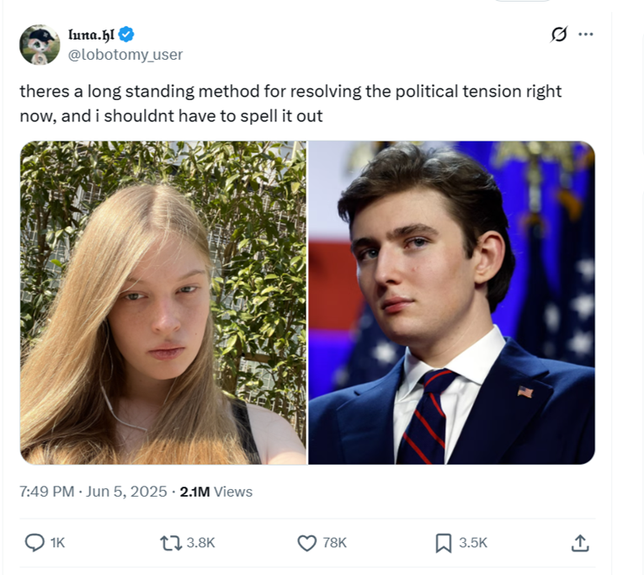Click the 3.5K bookmarks count
This screenshot has width=644, height=575.
(472, 543)
